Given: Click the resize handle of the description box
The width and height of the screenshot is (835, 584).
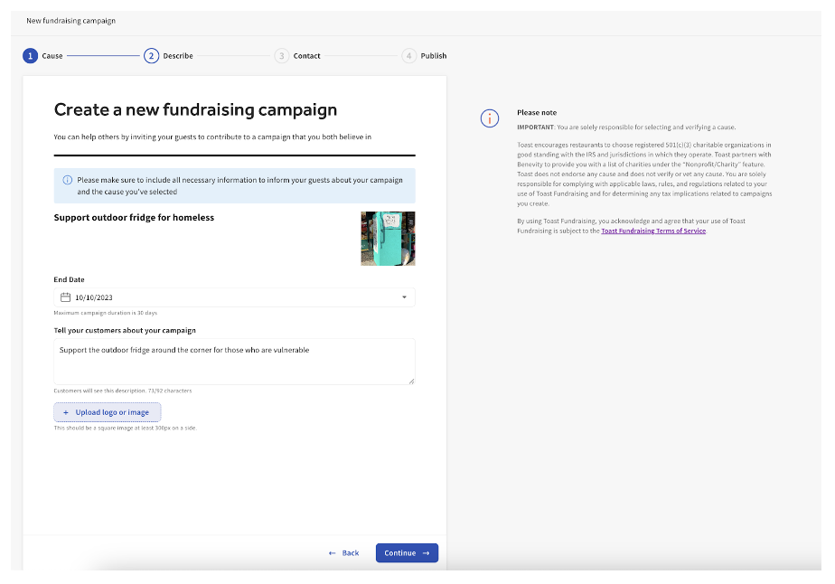Looking at the screenshot, I should point(412,382).
